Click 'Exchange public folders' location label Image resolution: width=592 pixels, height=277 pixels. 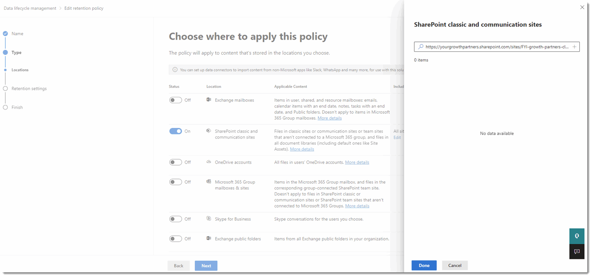tap(238, 239)
